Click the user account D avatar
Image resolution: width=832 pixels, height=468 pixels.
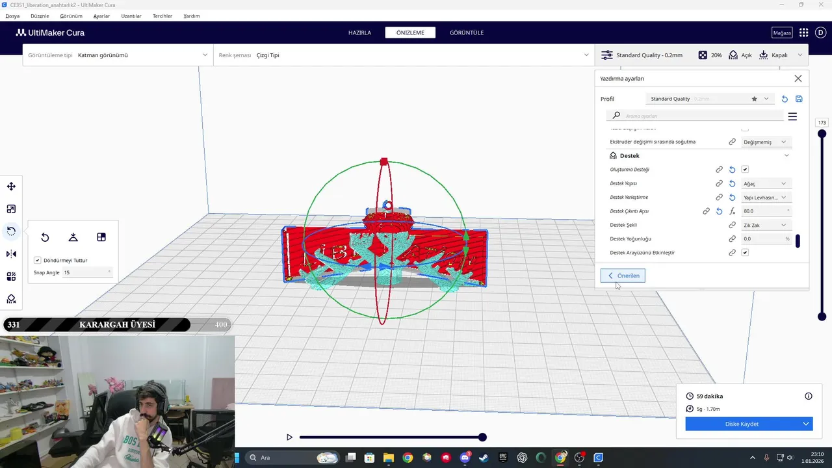pos(821,32)
